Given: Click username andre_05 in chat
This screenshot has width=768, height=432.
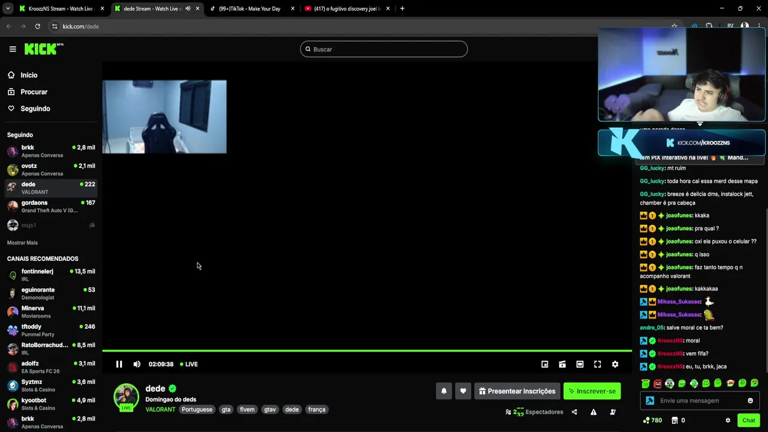Looking at the screenshot, I should (652, 328).
